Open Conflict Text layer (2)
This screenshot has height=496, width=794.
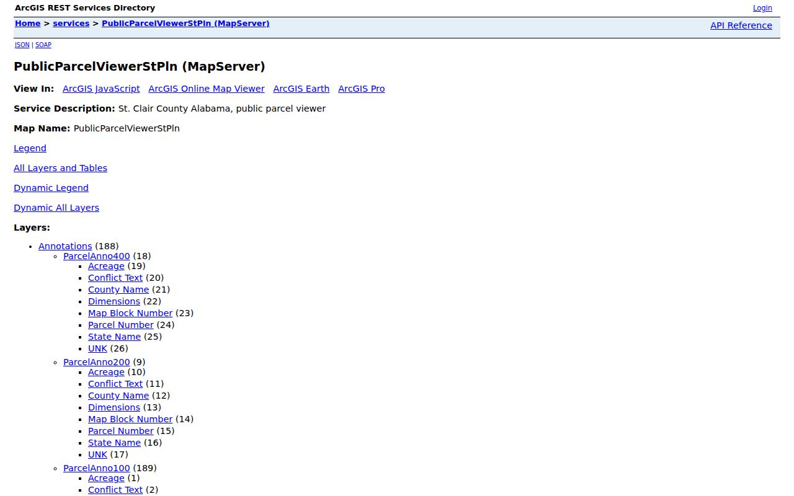[115, 490]
